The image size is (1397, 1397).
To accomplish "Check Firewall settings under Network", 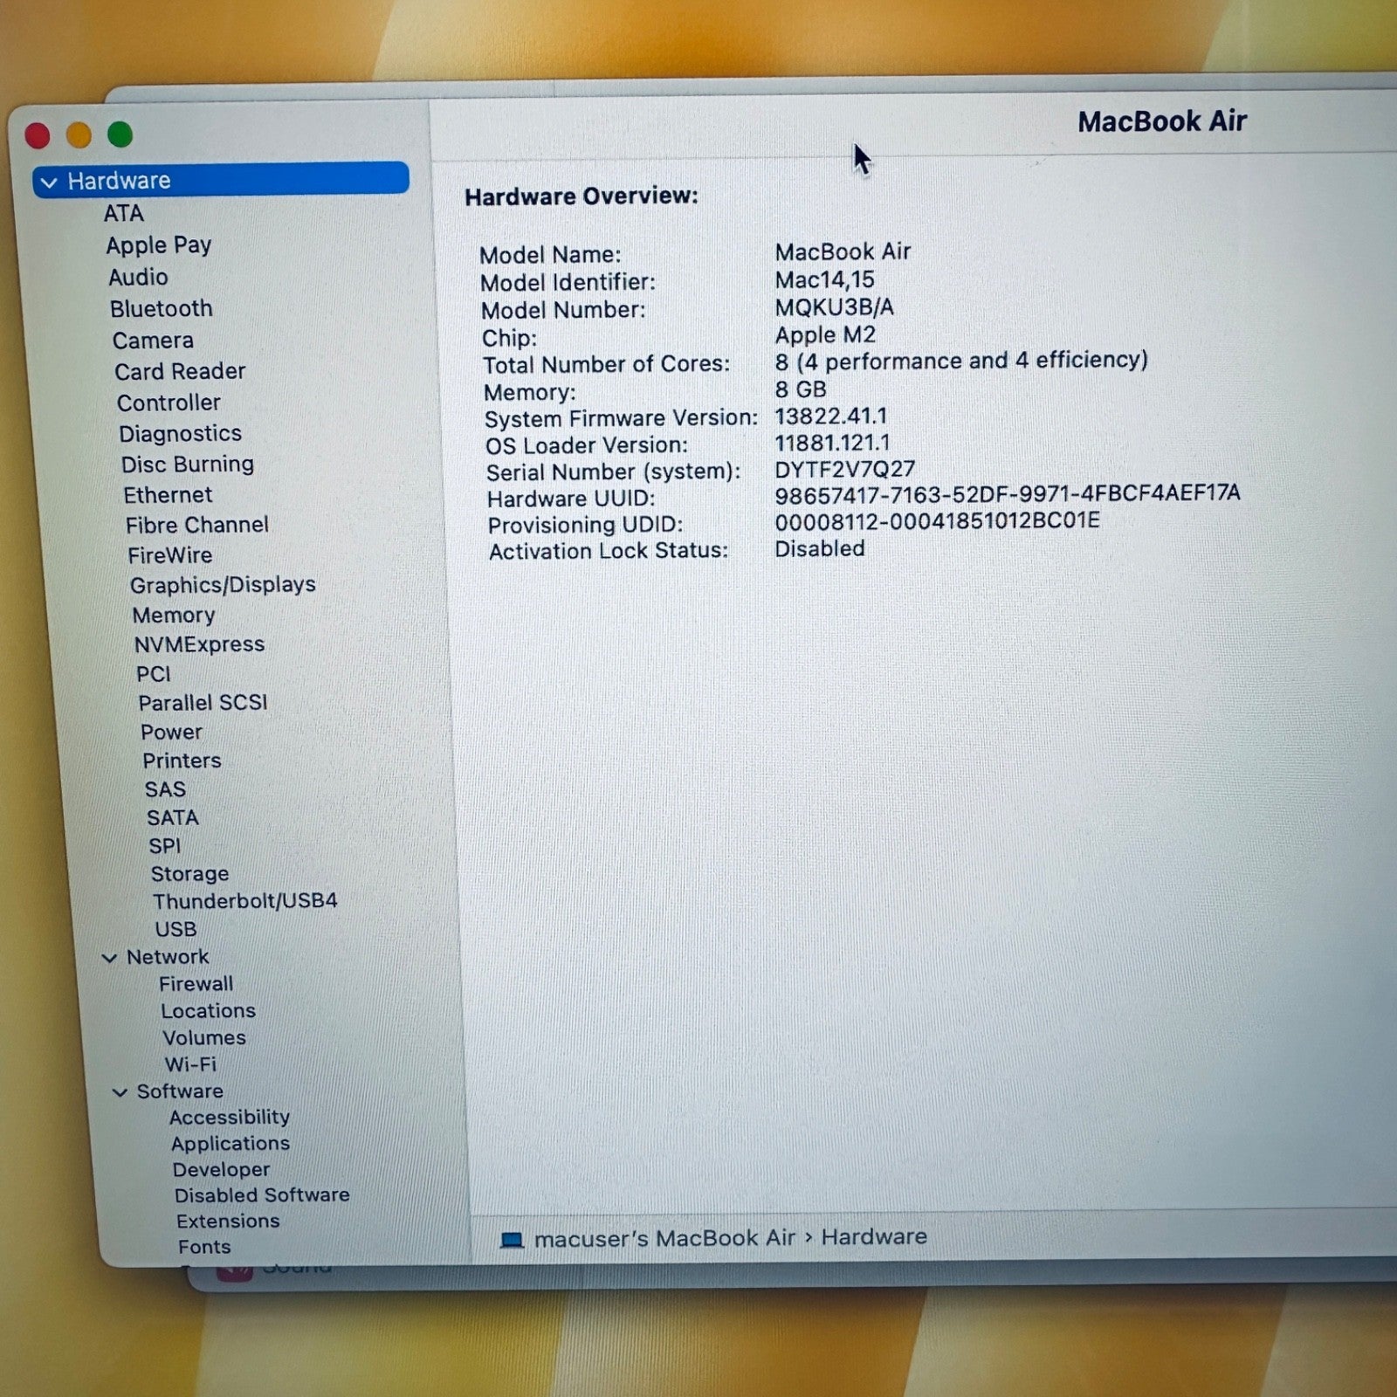I will tap(196, 983).
